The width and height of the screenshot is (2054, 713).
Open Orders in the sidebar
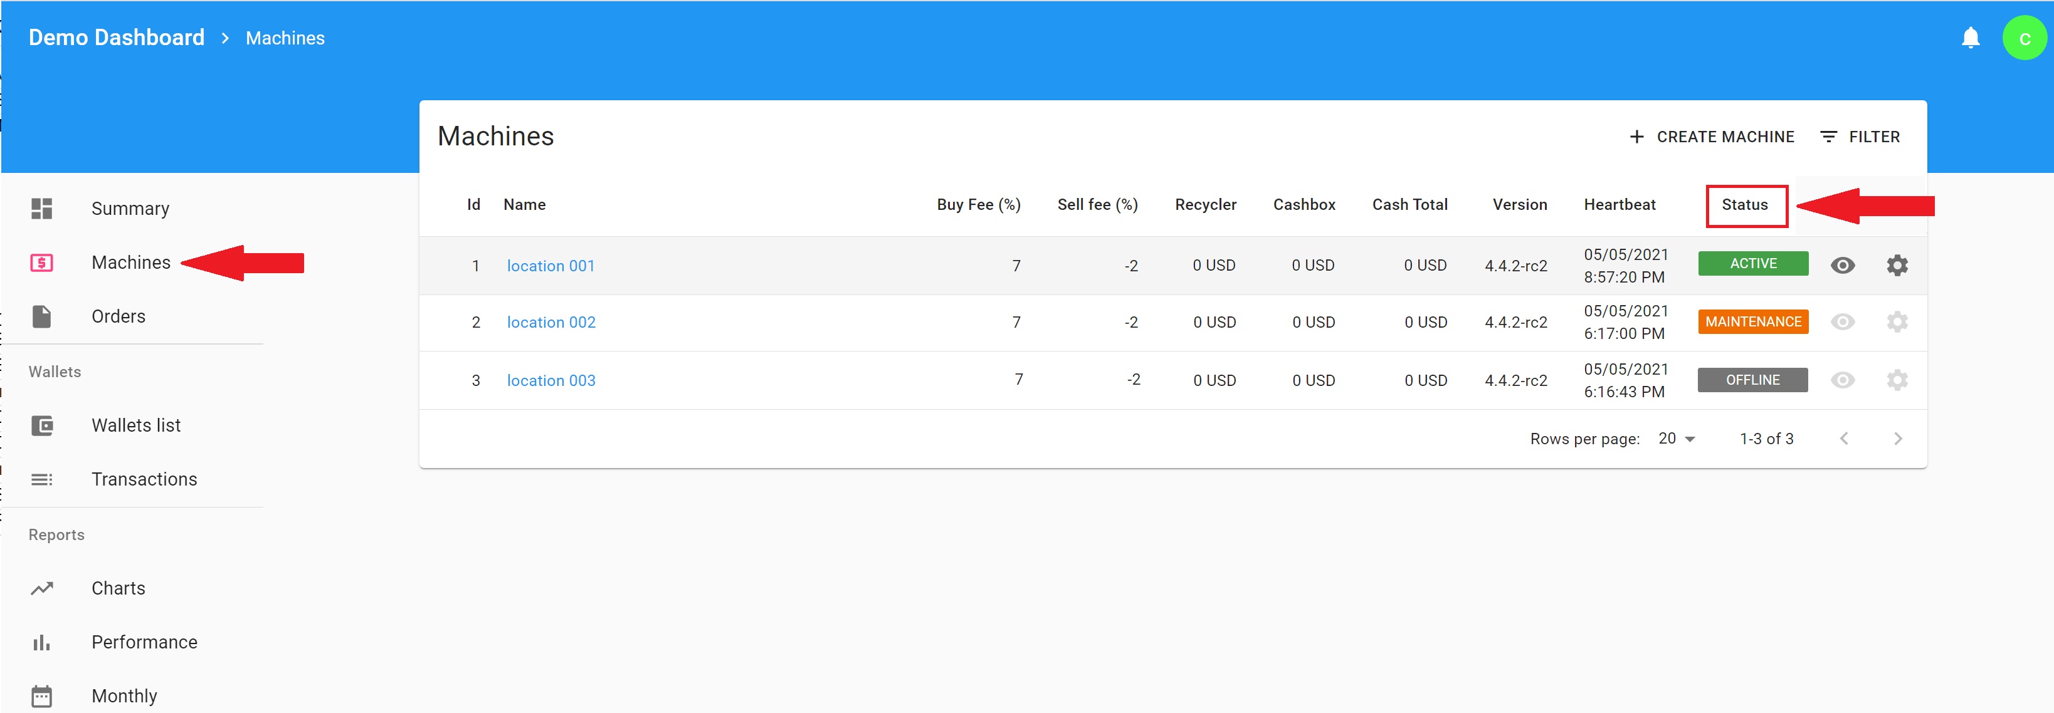pyautogui.click(x=118, y=316)
